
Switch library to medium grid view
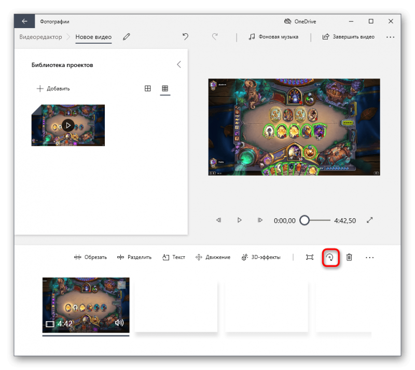coord(148,88)
